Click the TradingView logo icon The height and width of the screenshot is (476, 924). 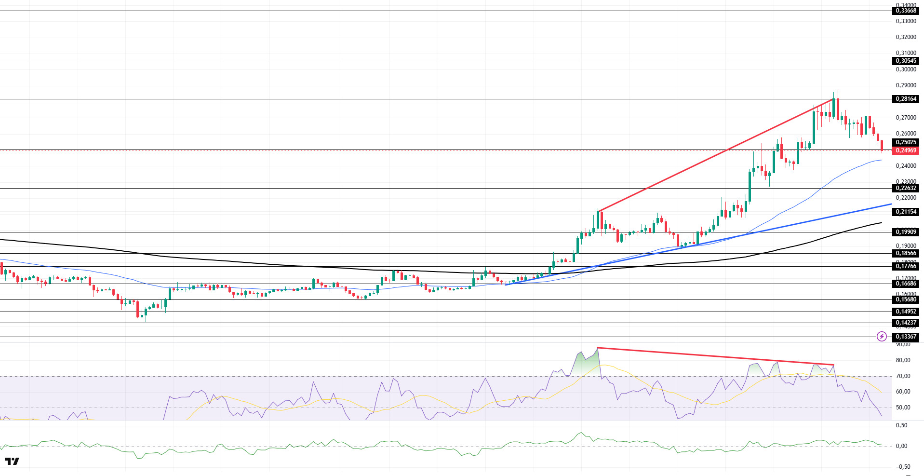click(12, 461)
